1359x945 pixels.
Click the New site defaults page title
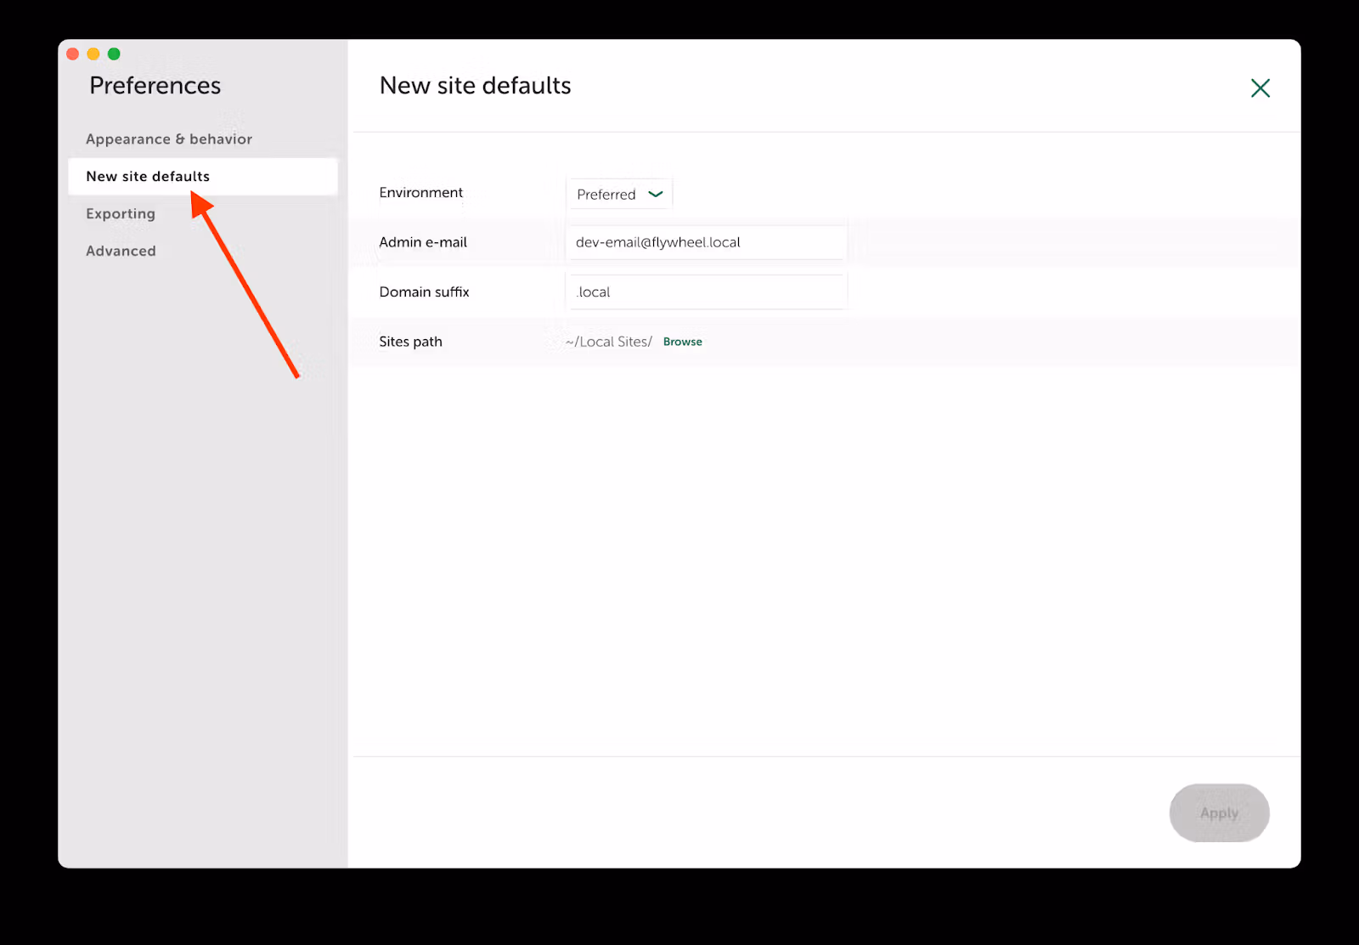click(475, 85)
